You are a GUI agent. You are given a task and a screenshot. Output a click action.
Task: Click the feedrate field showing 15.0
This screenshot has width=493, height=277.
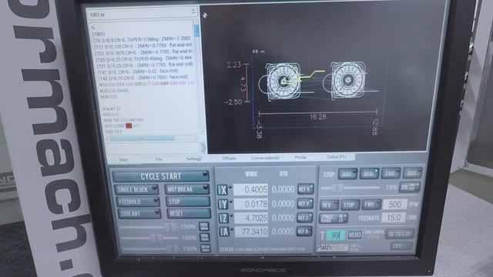coord(394,217)
